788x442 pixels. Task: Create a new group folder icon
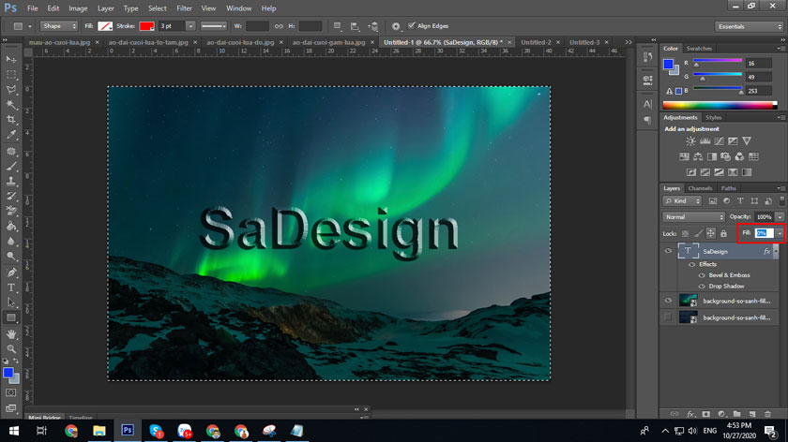(x=736, y=414)
